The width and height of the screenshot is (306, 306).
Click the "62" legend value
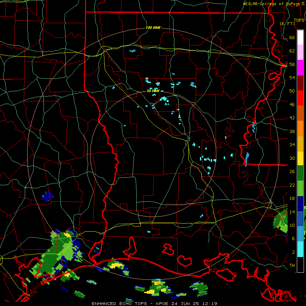click(x=292, y=51)
